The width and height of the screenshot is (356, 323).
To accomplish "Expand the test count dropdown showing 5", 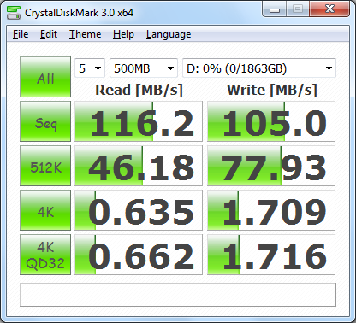I will click(90, 68).
